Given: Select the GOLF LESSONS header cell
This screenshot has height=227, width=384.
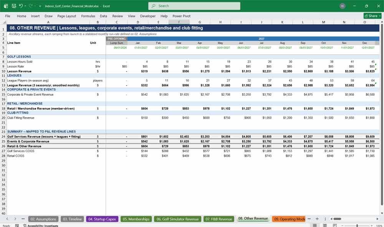Looking at the screenshot, I should click(48, 56).
